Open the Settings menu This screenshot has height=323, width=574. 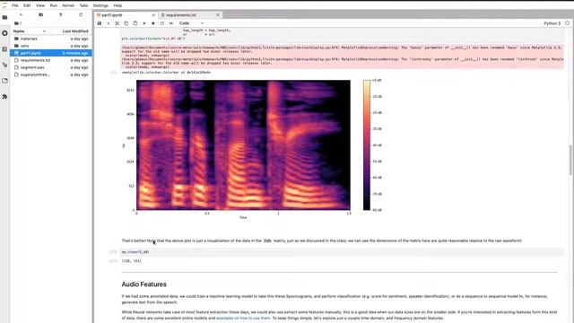[100, 5]
